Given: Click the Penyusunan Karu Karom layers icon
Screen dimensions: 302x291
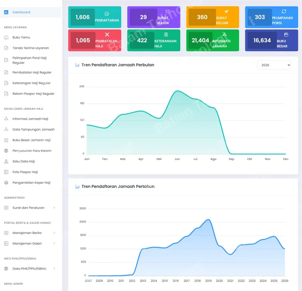Looking at the screenshot, I should [x=6, y=151].
